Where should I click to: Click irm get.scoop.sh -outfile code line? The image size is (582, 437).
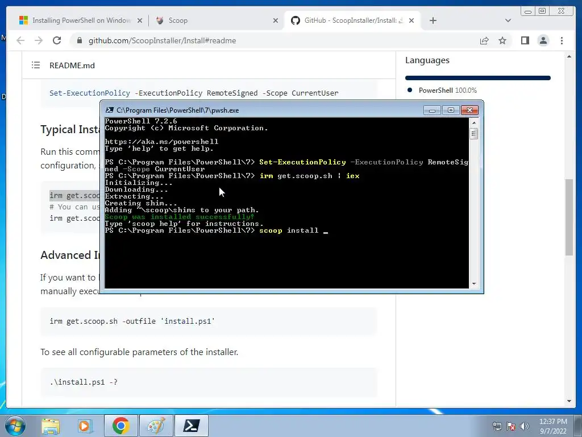[x=132, y=321]
